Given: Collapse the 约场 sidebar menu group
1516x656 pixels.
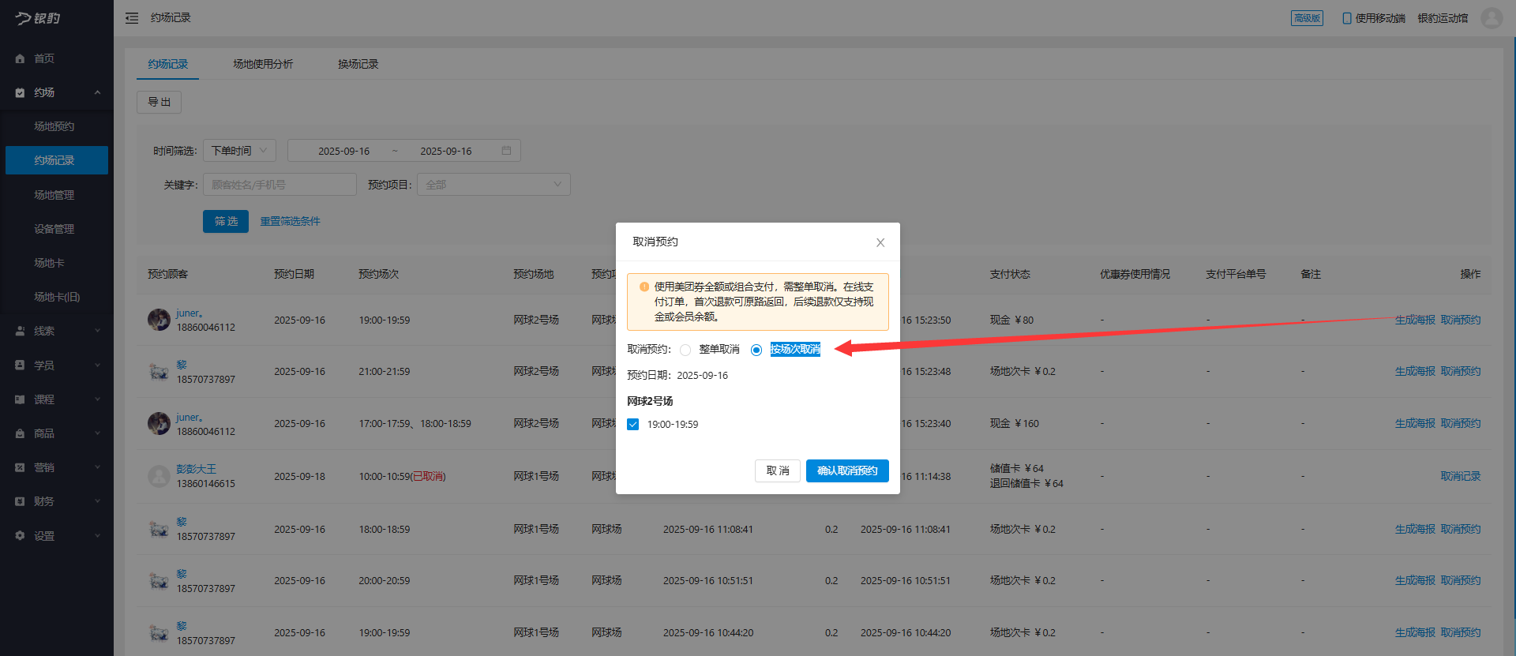Looking at the screenshot, I should coord(97,93).
